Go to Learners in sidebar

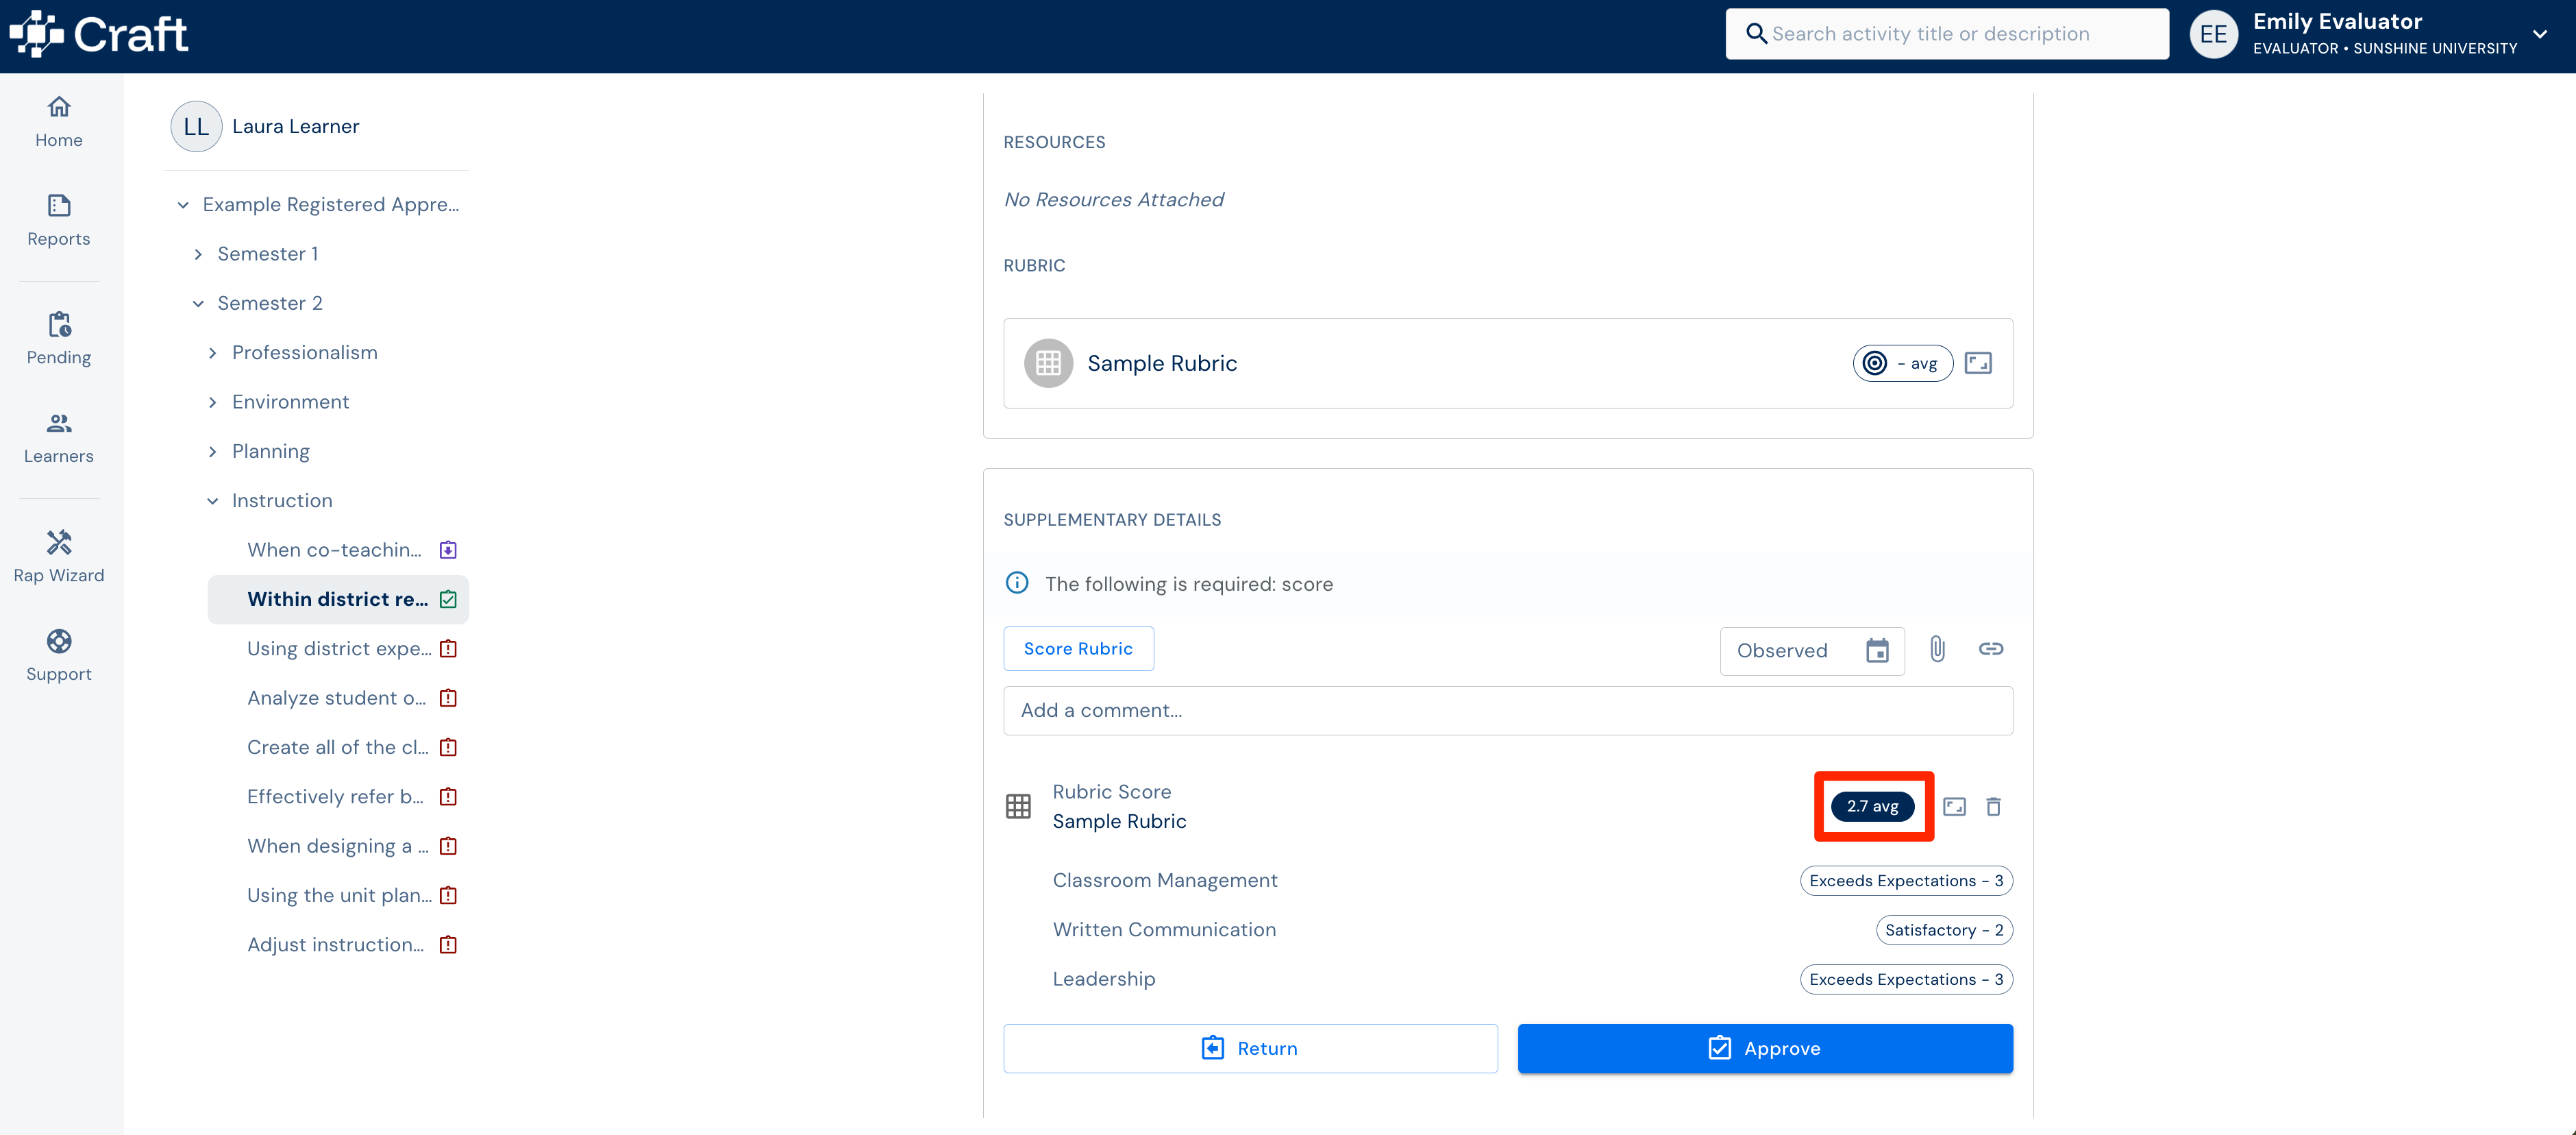point(59,438)
